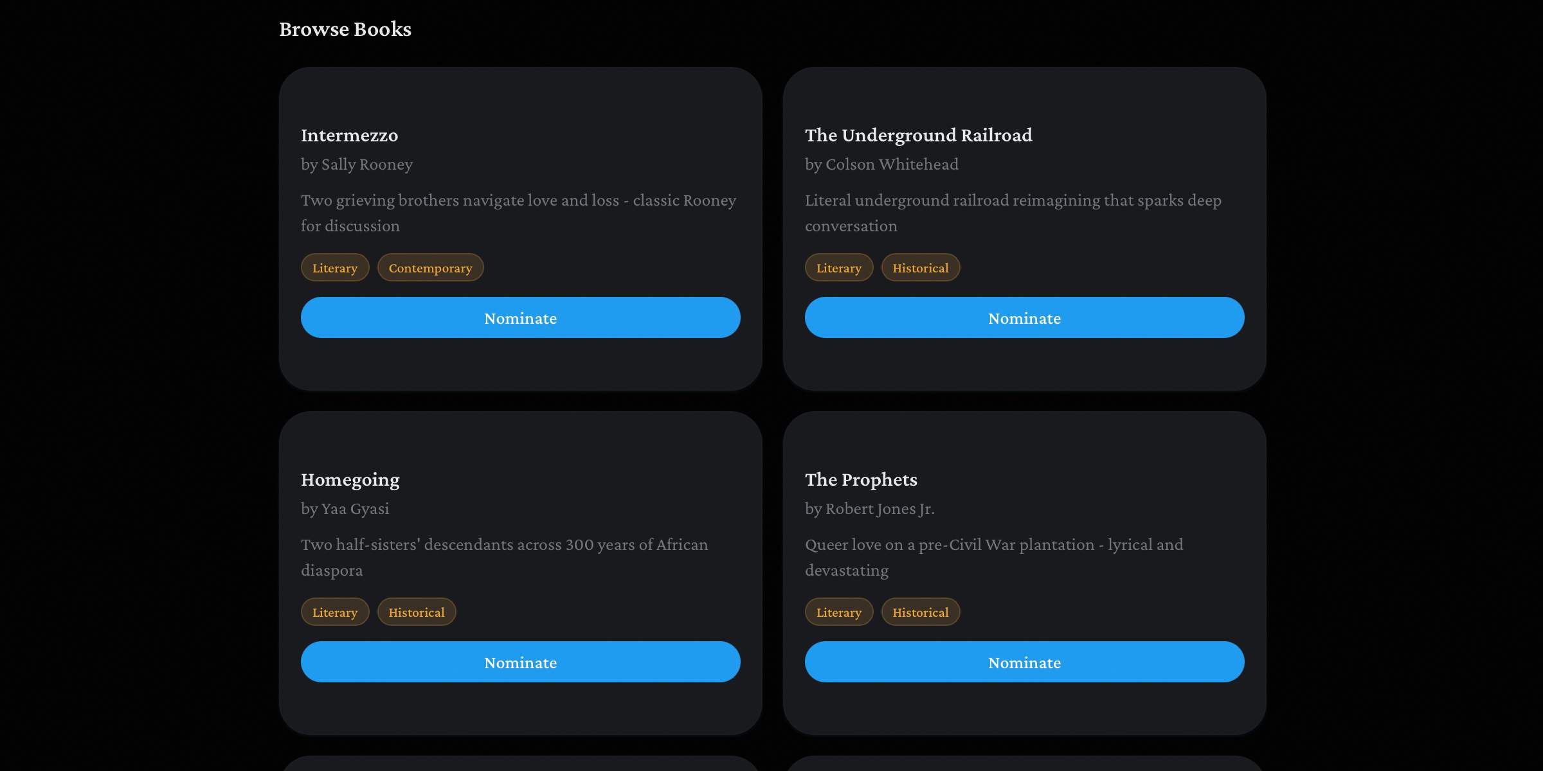The image size is (1543, 771).
Task: Nominate The Prophets
Action: tap(1024, 662)
